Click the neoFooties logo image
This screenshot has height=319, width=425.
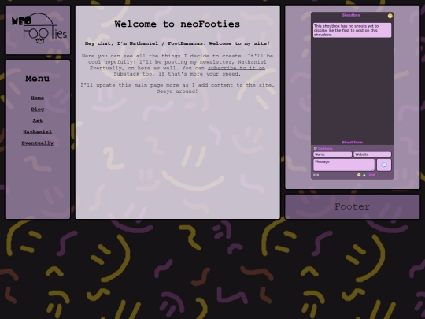[39, 28]
